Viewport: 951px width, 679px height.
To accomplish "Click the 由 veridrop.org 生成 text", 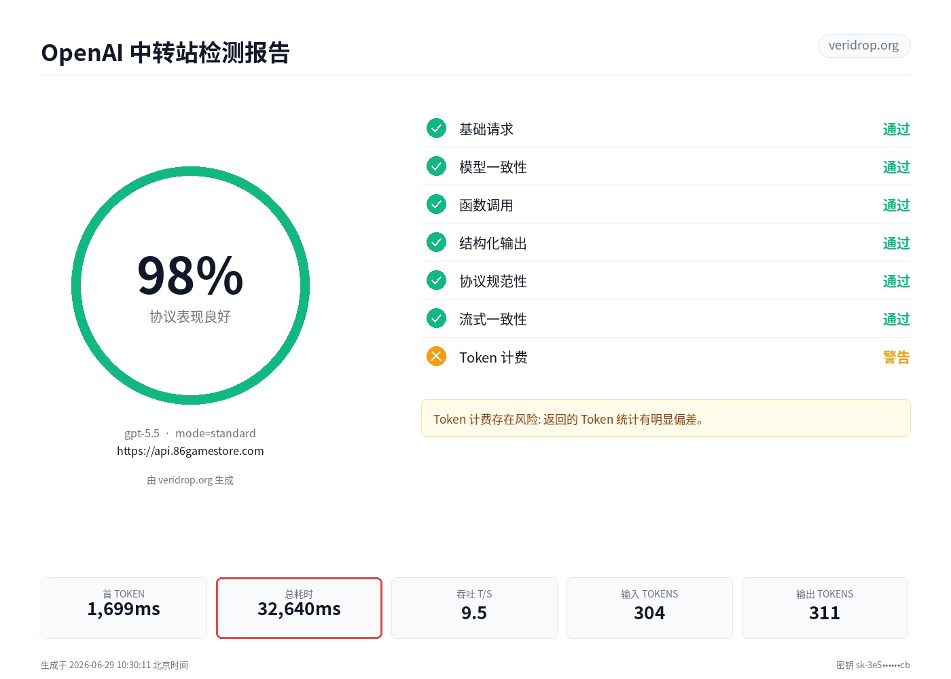I will (190, 480).
